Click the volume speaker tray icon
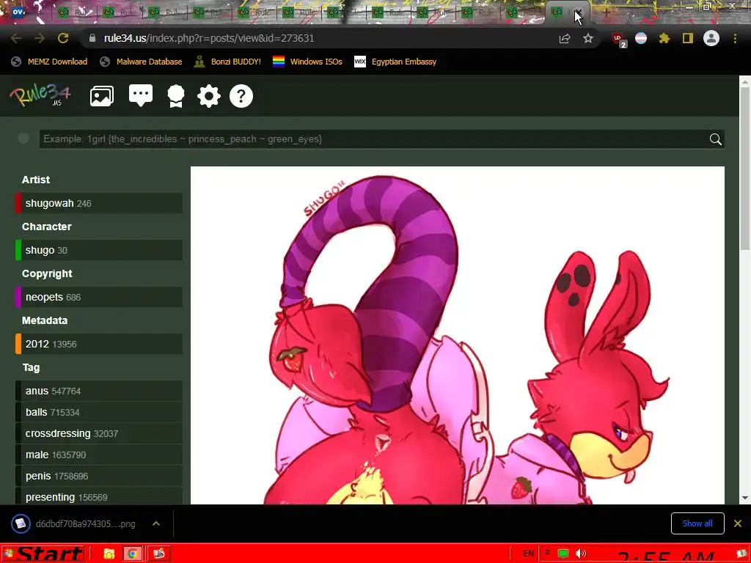 tap(581, 553)
